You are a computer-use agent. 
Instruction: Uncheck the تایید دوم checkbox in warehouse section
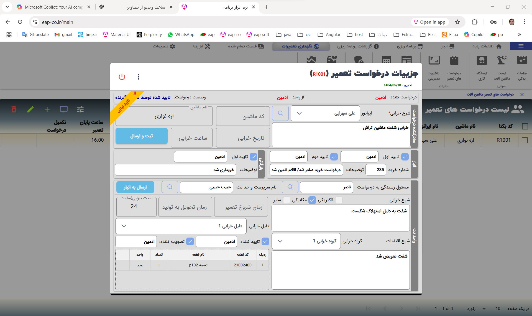pyautogui.click(x=334, y=157)
